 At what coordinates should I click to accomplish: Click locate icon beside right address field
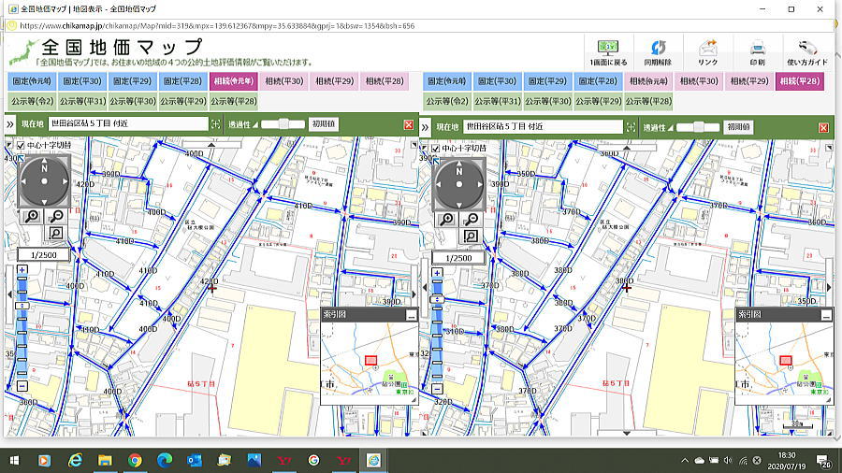click(x=631, y=127)
